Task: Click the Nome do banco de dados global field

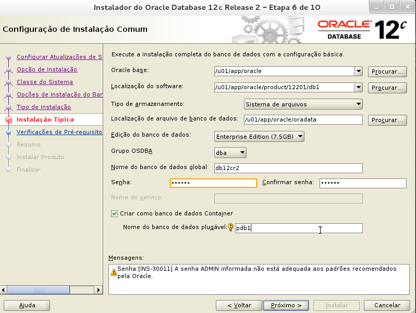Action: [x=288, y=168]
